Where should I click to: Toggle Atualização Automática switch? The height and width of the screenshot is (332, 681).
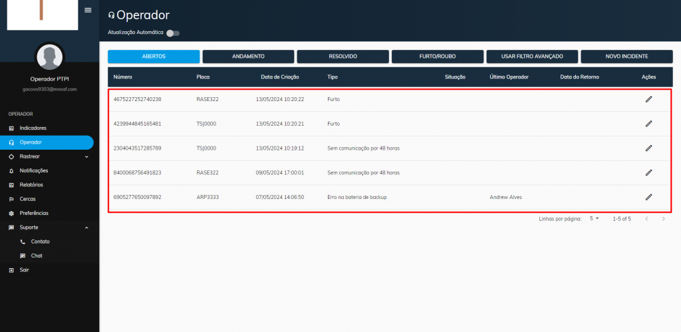click(173, 33)
